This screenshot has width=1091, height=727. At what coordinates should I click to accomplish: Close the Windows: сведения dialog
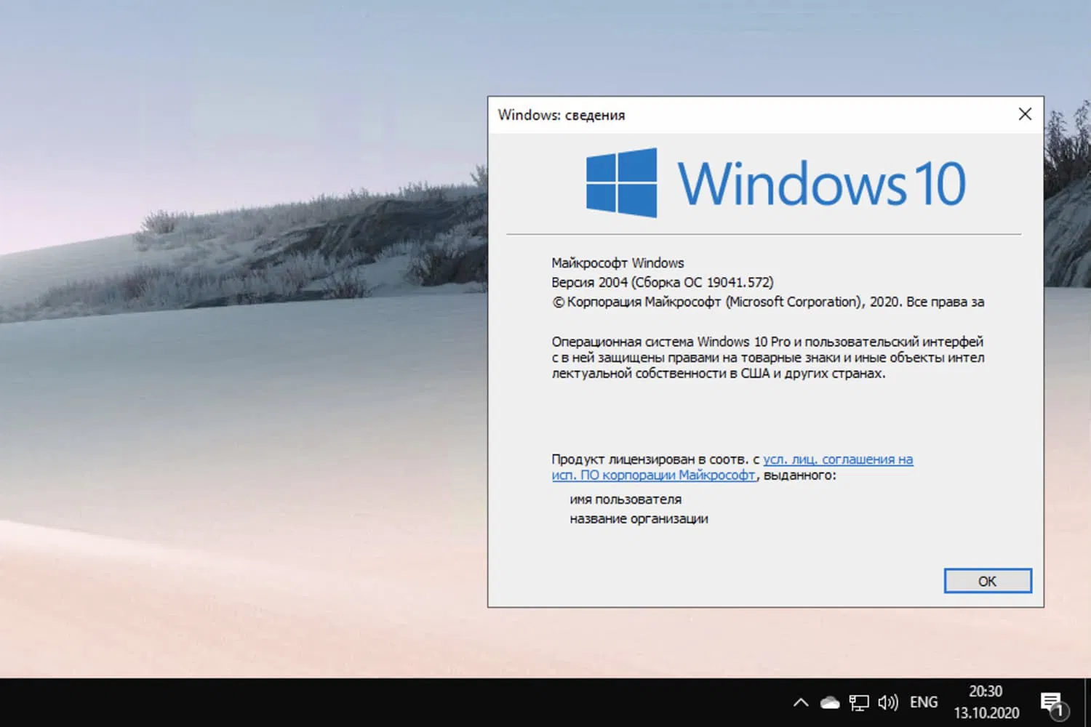click(1025, 114)
